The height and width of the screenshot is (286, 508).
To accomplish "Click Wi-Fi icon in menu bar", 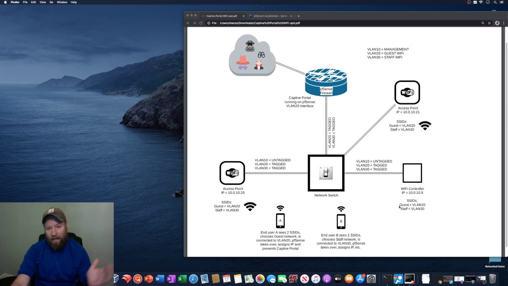I will click(481, 2).
